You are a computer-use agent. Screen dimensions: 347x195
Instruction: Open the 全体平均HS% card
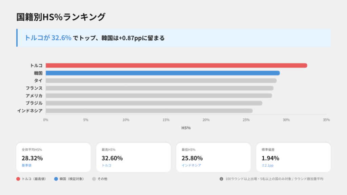pyautogui.click(x=54, y=157)
